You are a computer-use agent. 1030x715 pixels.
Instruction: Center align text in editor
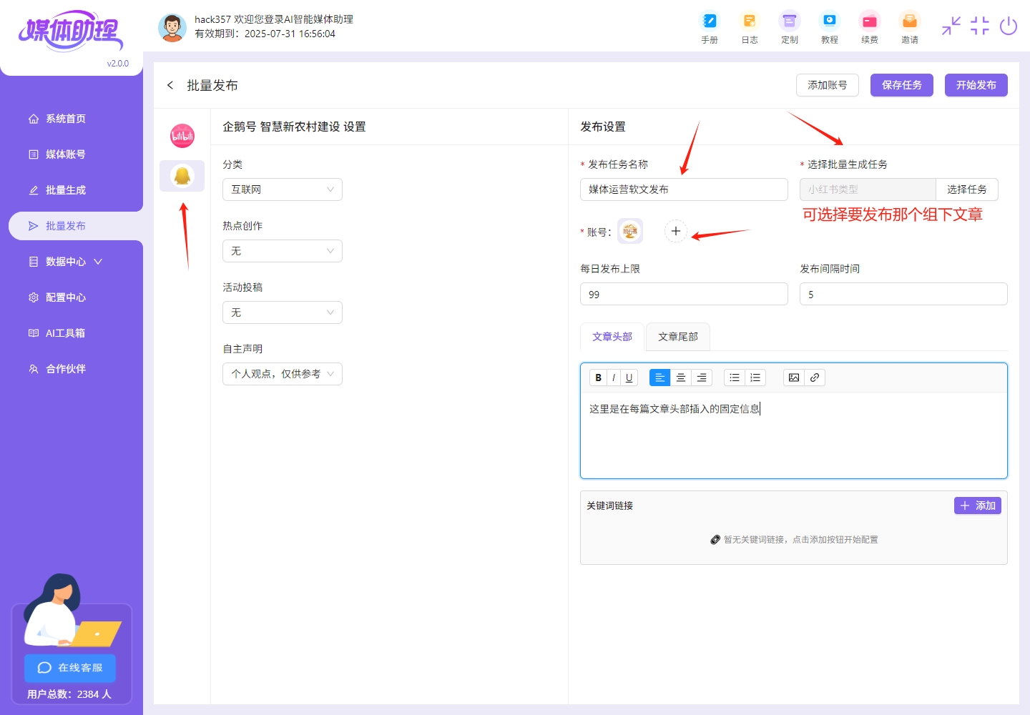pyautogui.click(x=681, y=378)
